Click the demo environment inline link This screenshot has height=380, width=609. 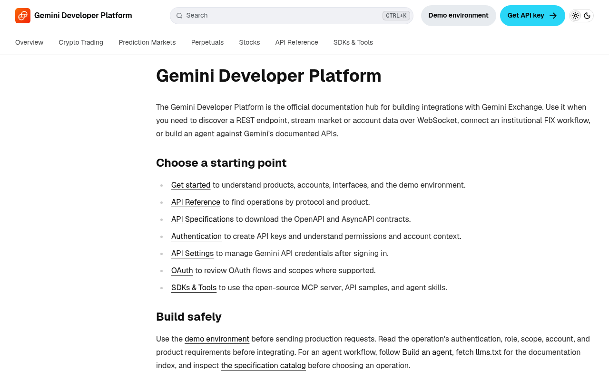tap(217, 339)
